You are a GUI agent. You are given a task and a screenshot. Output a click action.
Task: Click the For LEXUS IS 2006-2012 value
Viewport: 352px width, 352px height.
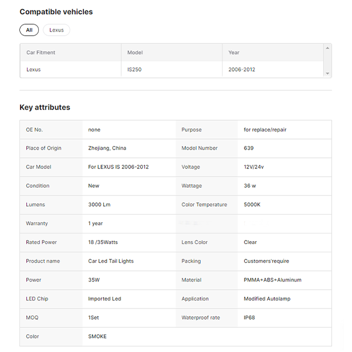(x=119, y=167)
